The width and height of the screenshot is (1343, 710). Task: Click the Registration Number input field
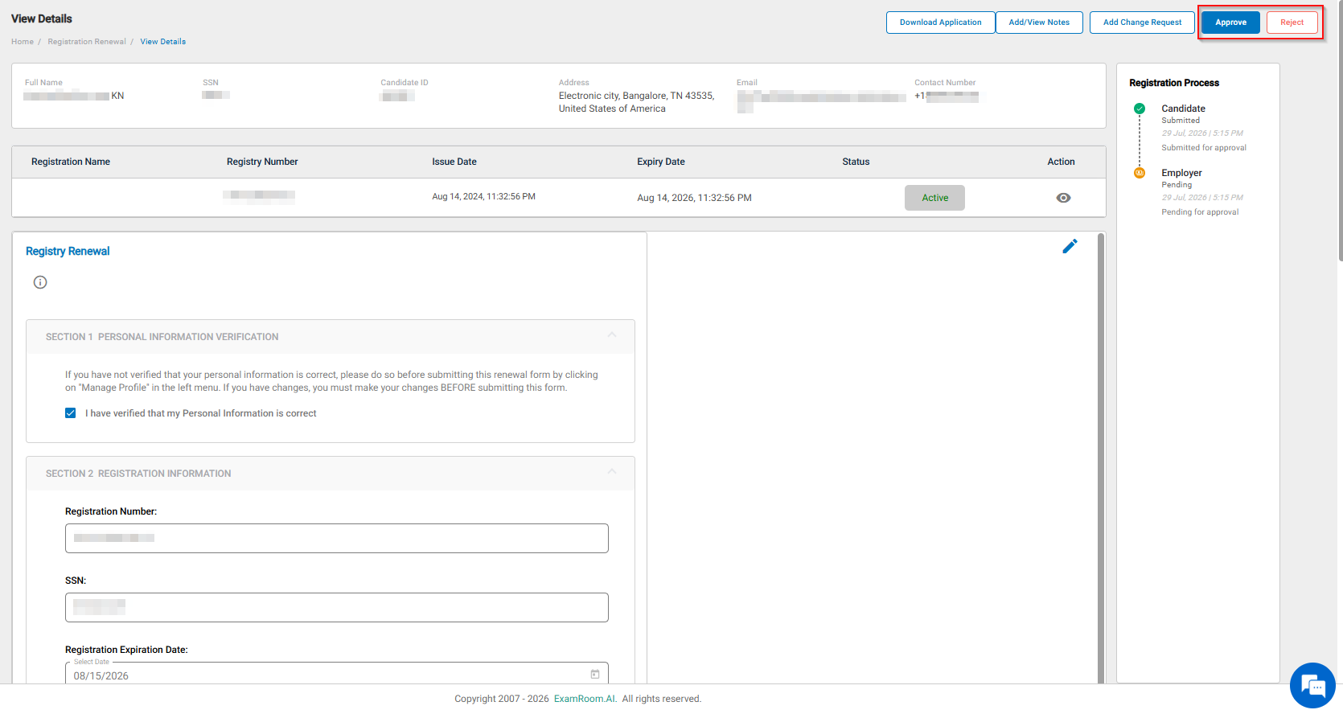[x=337, y=538]
